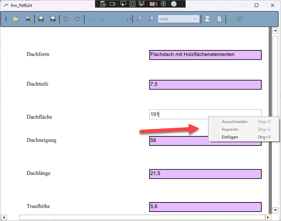Toggle display layout adorners icon
The height and width of the screenshot is (221, 281).
tap(132, 4)
